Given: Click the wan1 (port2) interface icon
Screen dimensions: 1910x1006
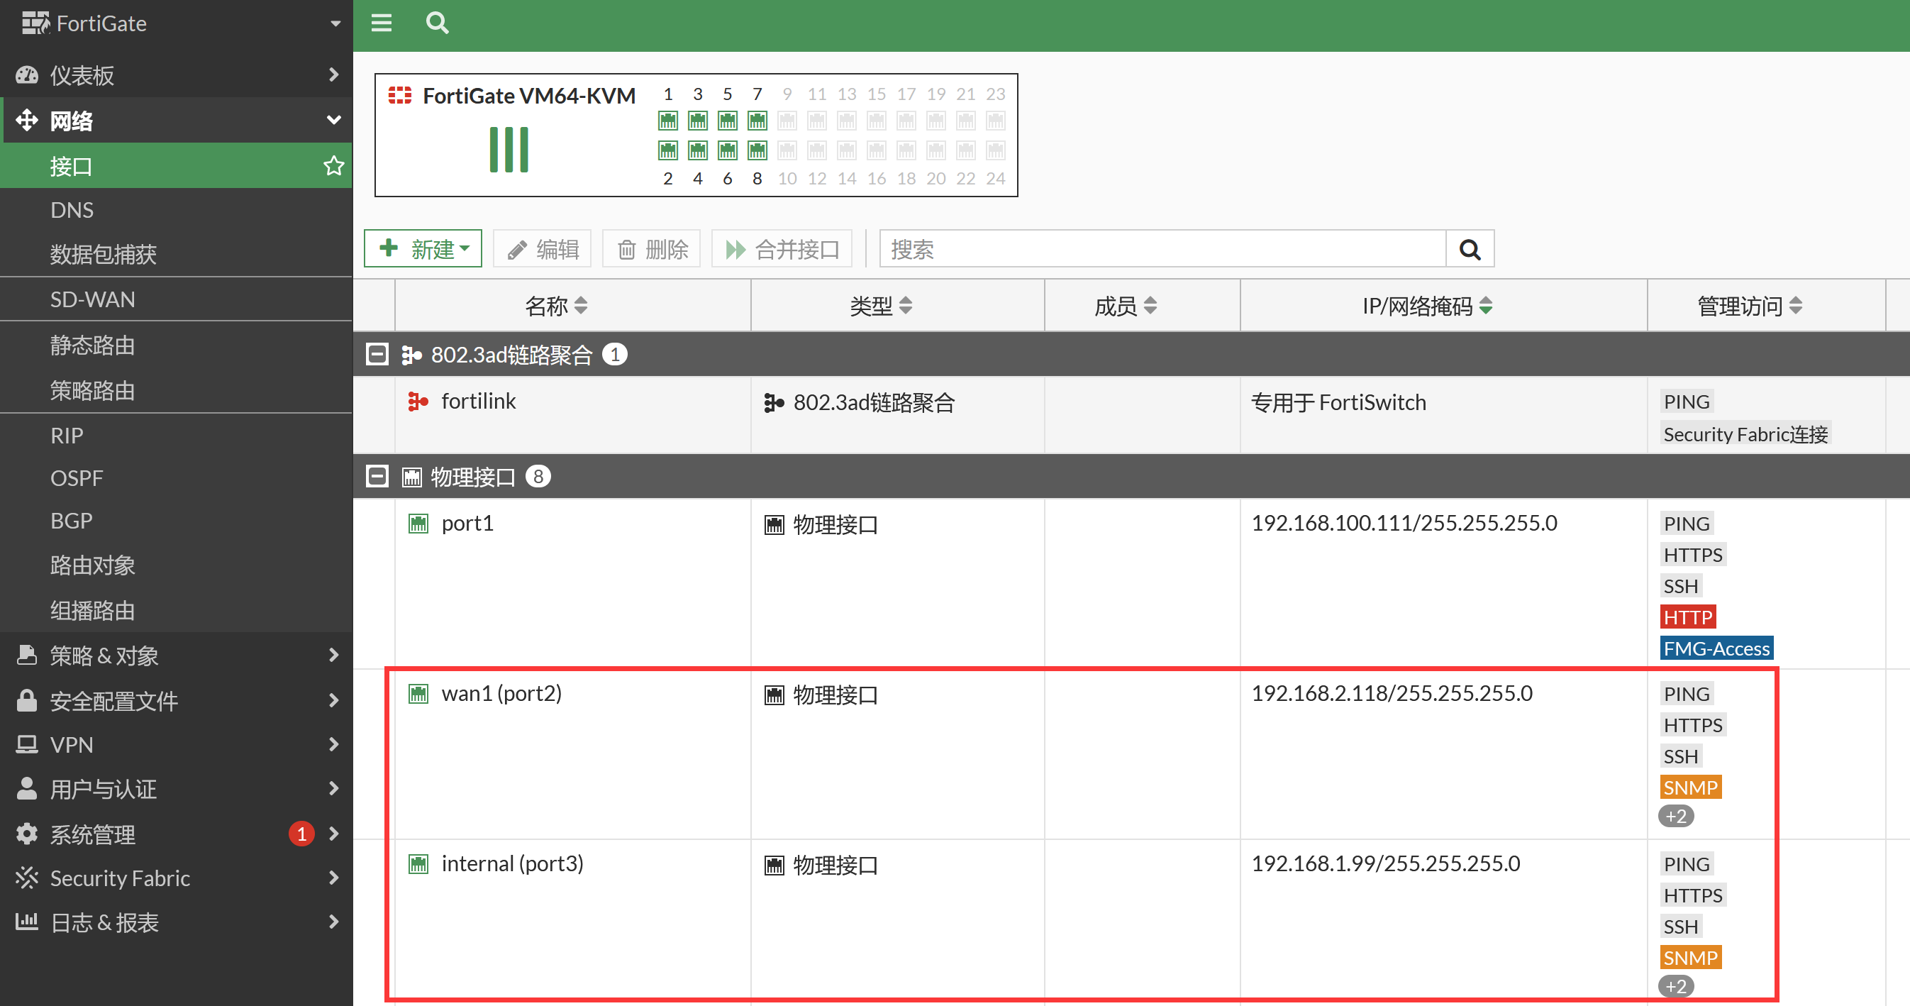Looking at the screenshot, I should coord(419,694).
